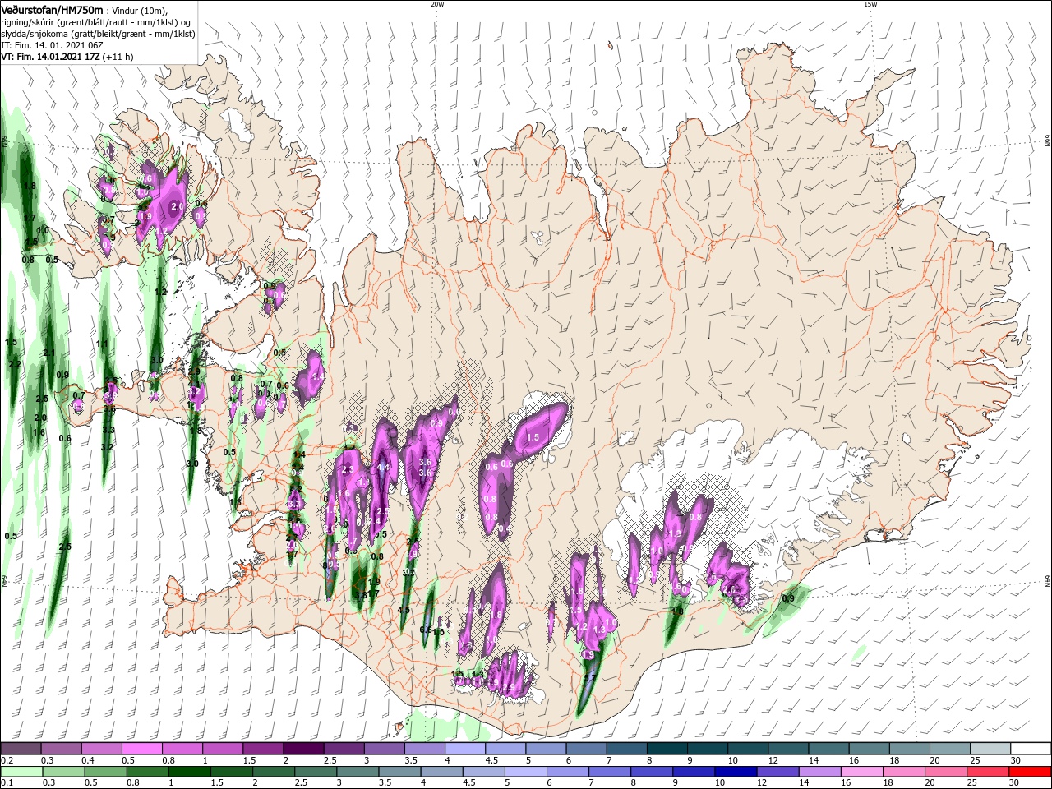Click the 2.3 snowfall value on the map

347,469
